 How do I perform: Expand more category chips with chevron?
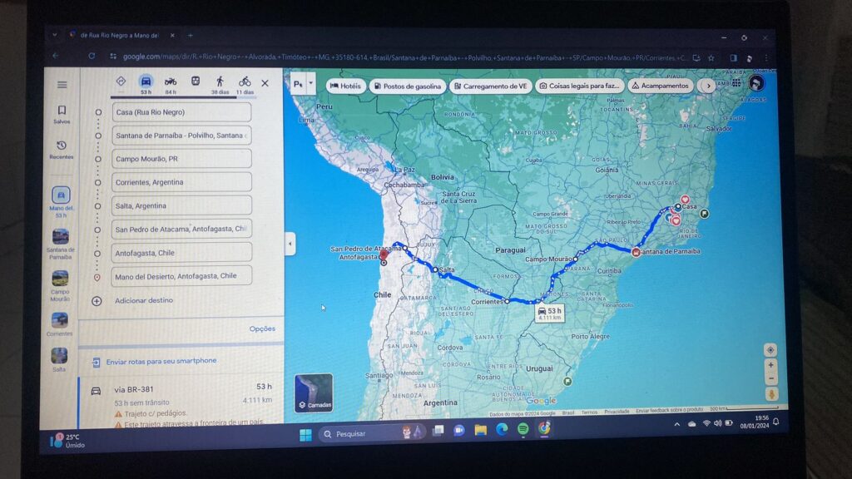[x=708, y=86]
